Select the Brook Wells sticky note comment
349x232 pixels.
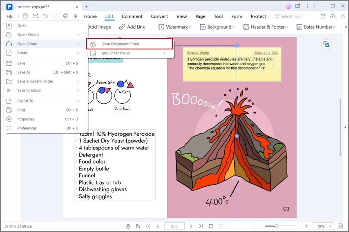[x=232, y=64]
